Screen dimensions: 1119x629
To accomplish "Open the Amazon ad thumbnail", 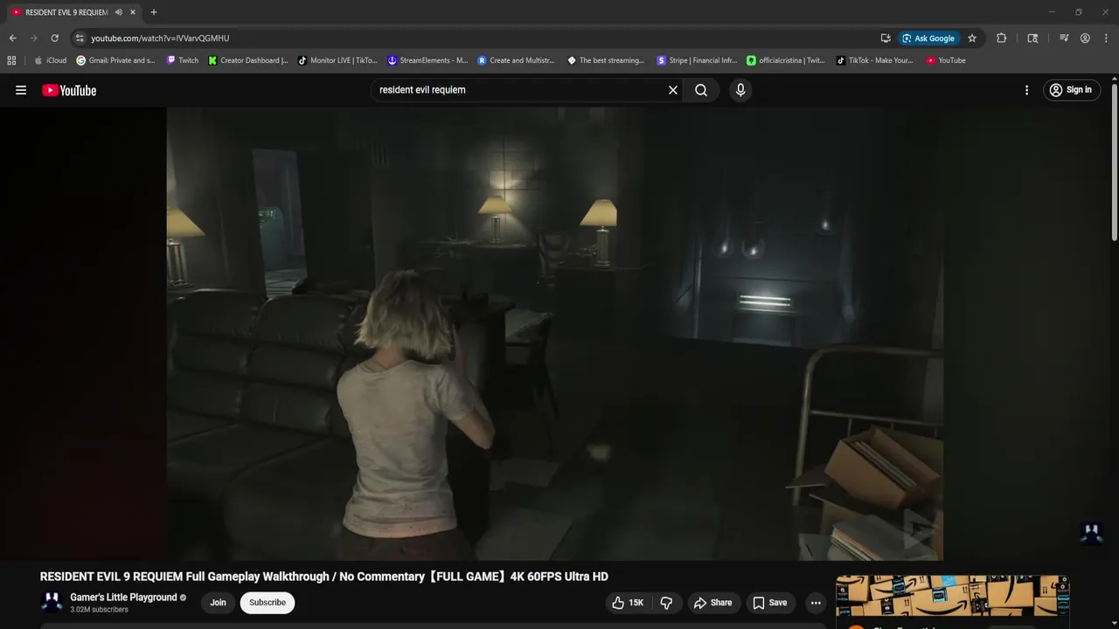I will click(952, 596).
